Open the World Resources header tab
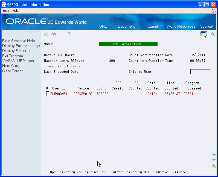218x177 pixels. pos(181,27)
